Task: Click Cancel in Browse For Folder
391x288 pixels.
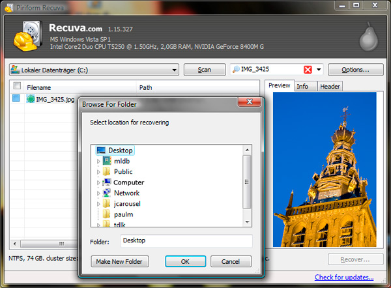Action: pyautogui.click(x=231, y=261)
